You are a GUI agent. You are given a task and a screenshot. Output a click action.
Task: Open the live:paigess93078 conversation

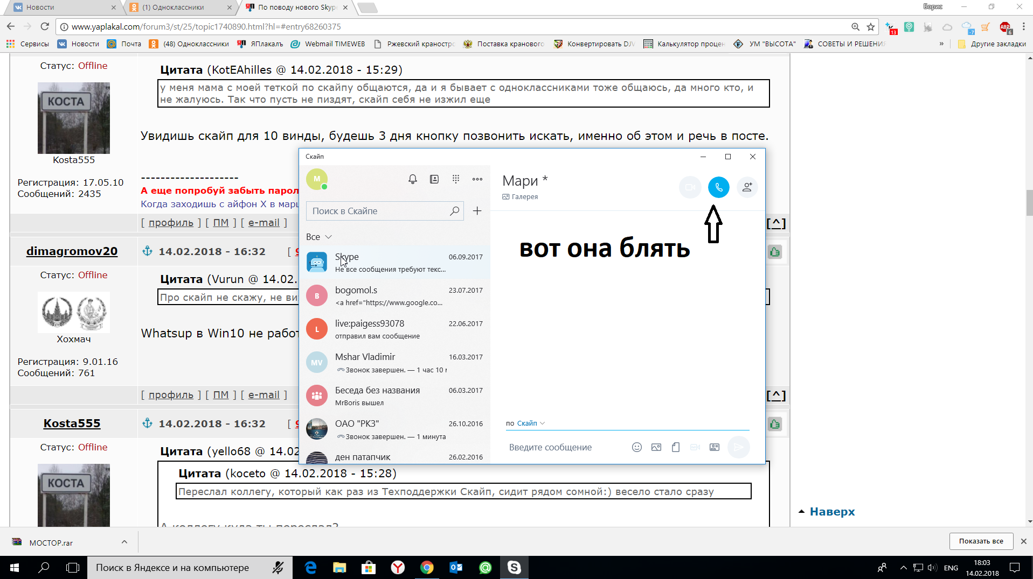click(394, 329)
